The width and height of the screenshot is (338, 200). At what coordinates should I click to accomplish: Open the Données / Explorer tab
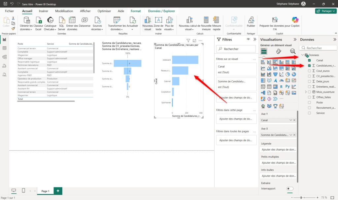[161, 11]
